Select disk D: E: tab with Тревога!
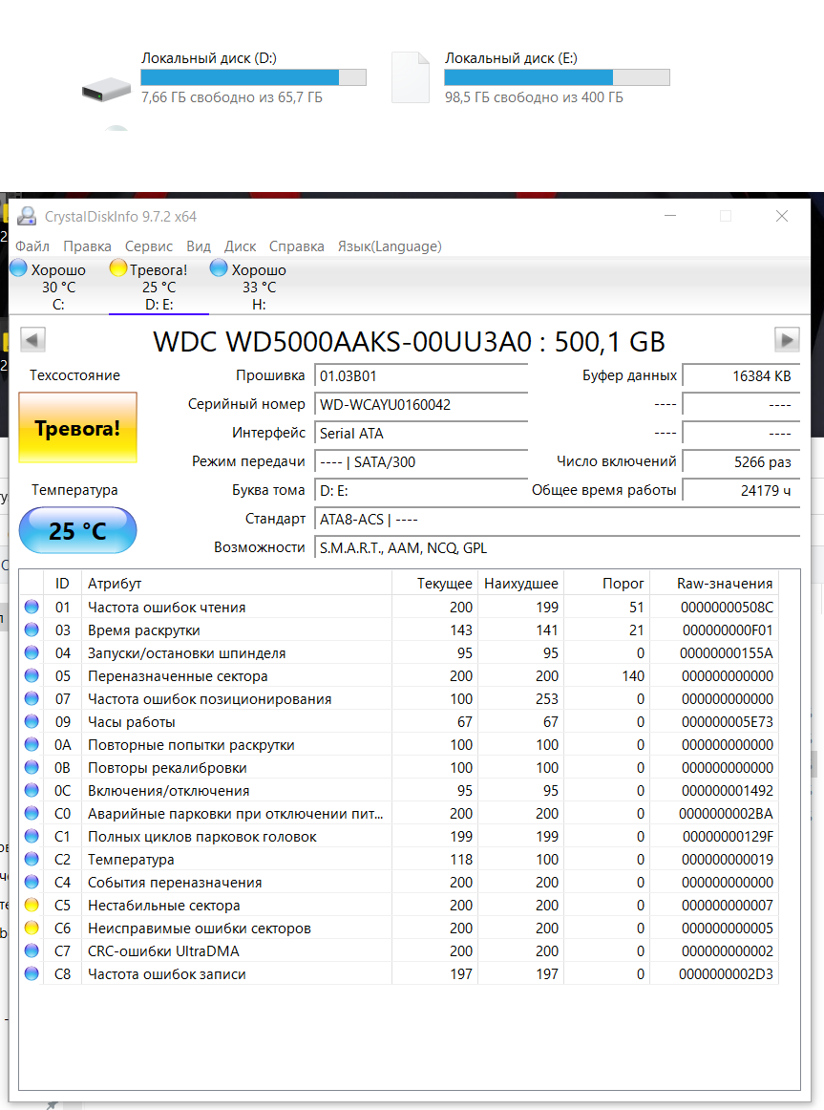Image resolution: width=824 pixels, height=1110 pixels. click(x=158, y=286)
